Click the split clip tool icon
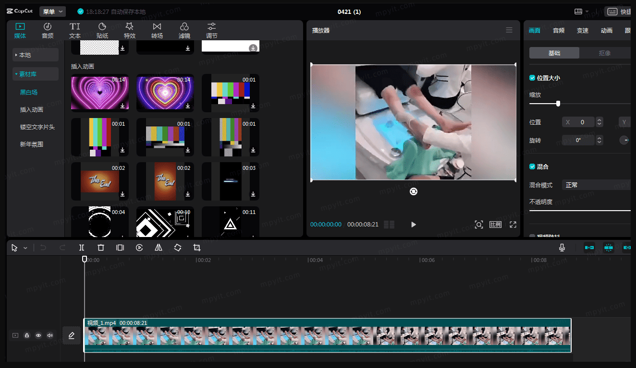 [82, 248]
